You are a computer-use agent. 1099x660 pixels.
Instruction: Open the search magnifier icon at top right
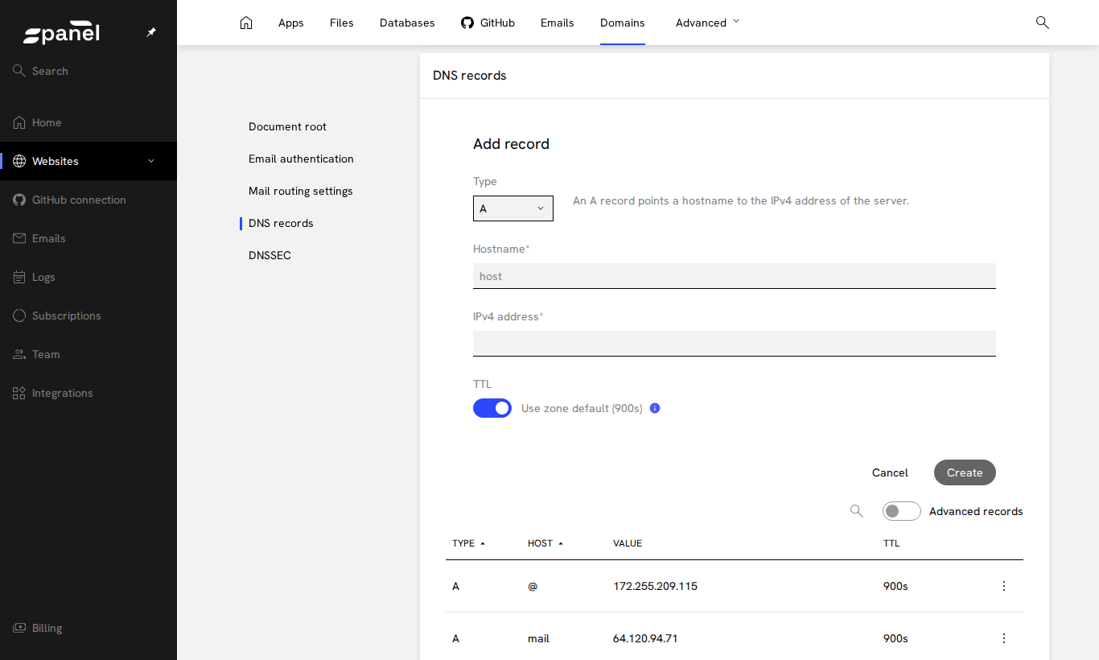point(1042,23)
